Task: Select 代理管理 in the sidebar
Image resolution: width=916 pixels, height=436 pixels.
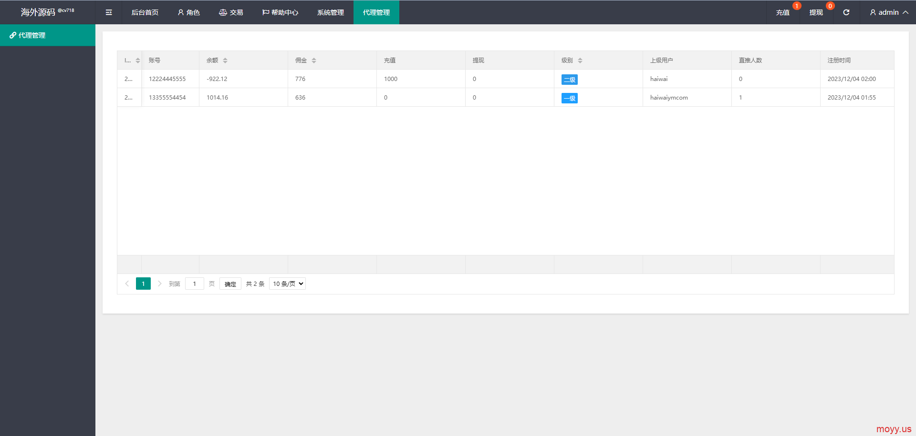Action: coord(48,35)
